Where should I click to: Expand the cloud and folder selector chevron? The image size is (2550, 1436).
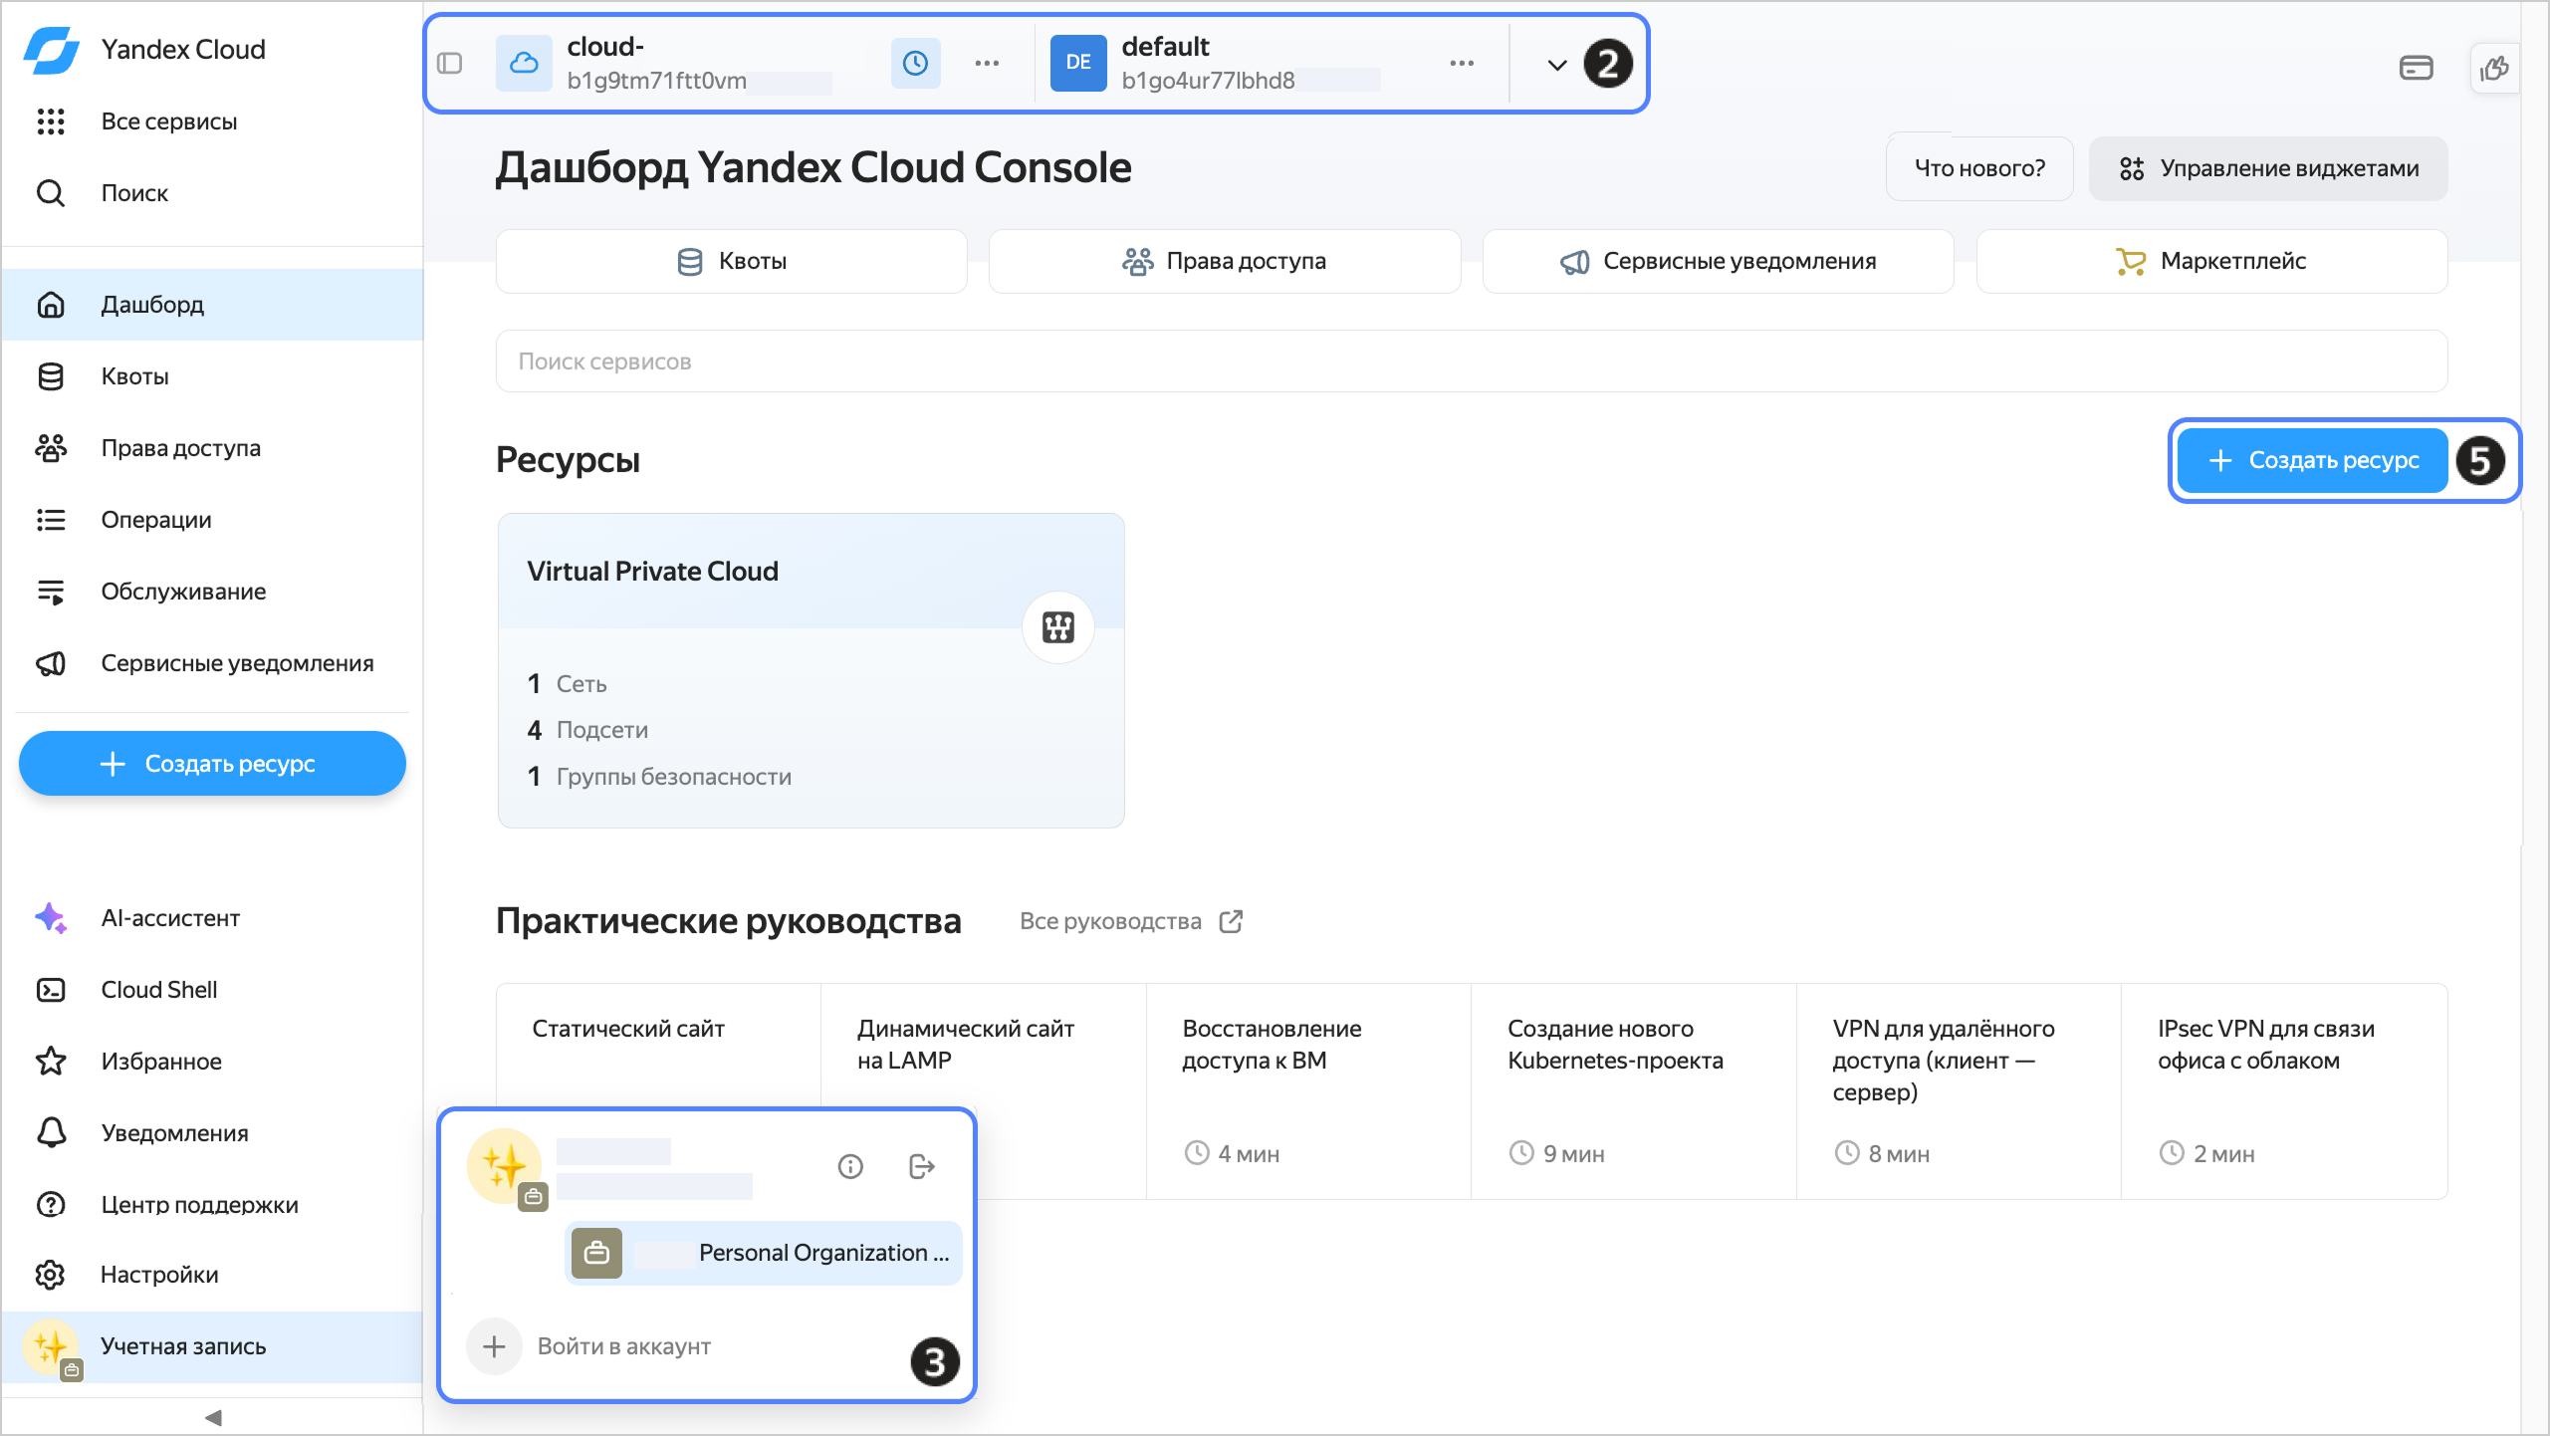tap(1557, 66)
